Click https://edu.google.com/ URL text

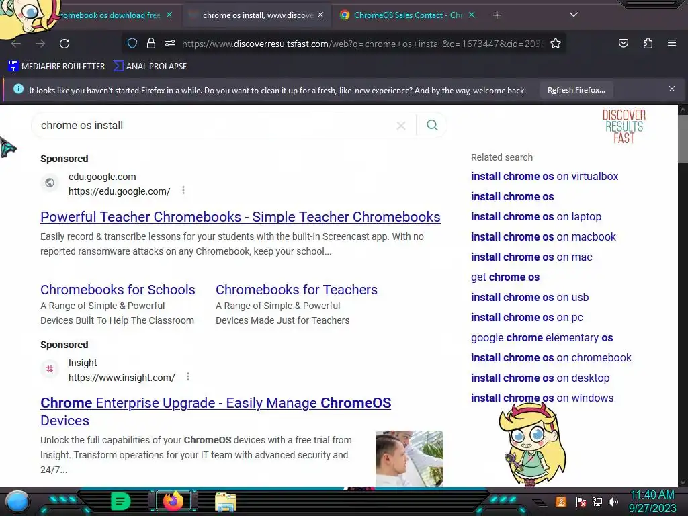pos(120,191)
